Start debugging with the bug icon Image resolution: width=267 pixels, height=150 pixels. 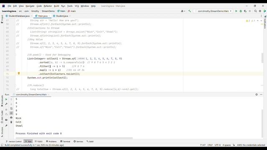coord(241,11)
